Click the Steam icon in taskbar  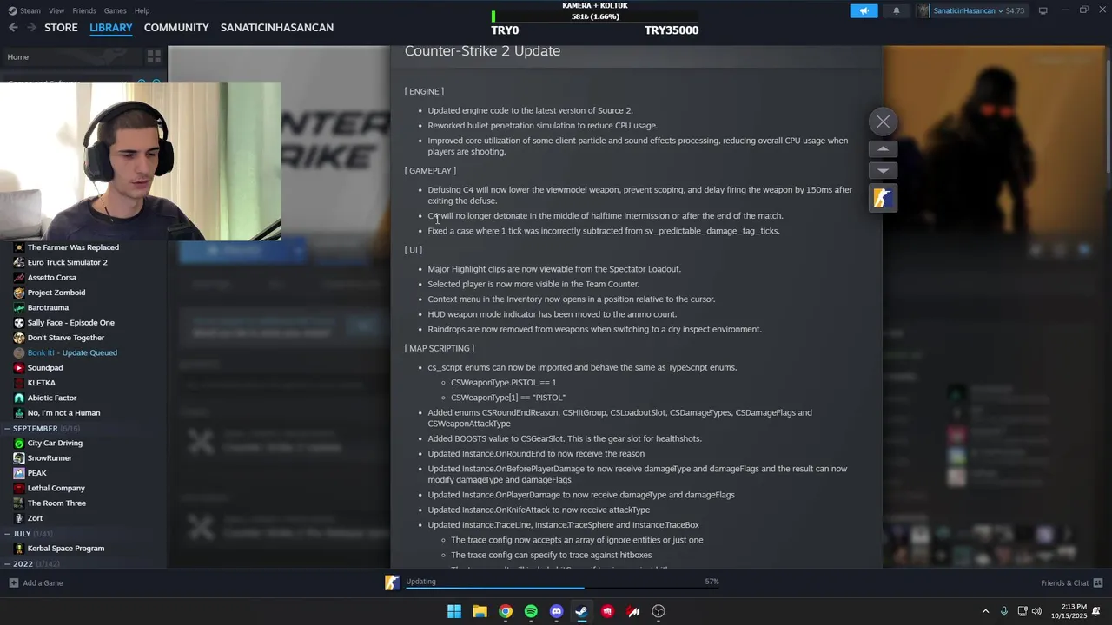tap(582, 611)
